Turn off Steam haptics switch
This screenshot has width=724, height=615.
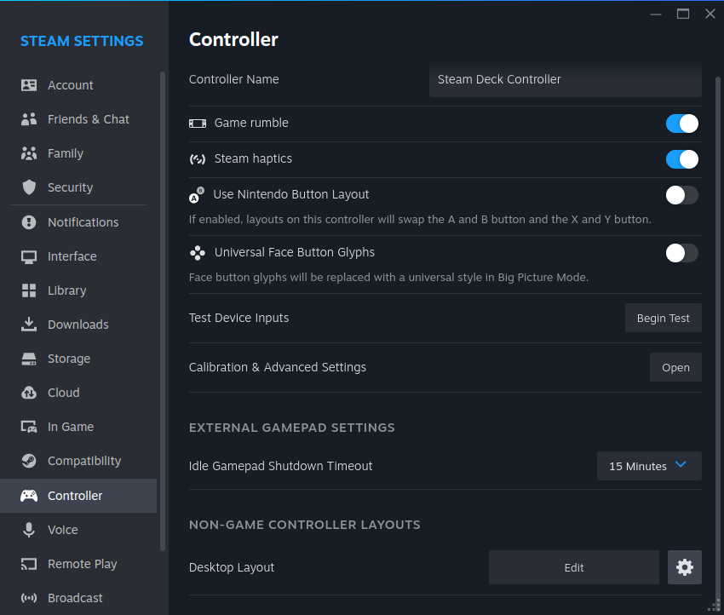[681, 159]
